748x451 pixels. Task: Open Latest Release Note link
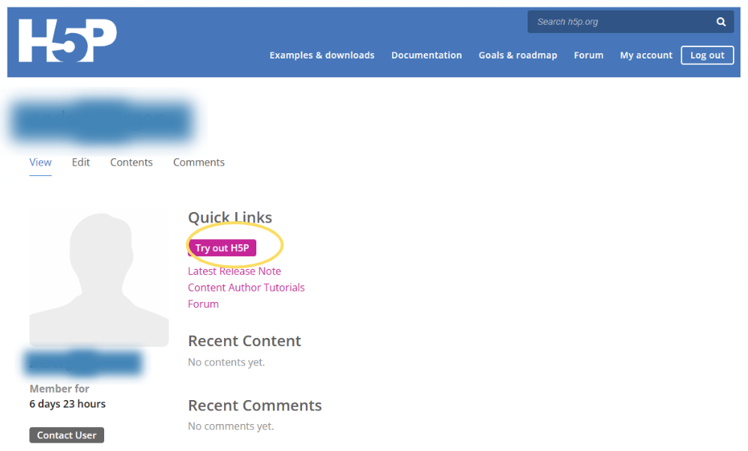[x=235, y=271]
